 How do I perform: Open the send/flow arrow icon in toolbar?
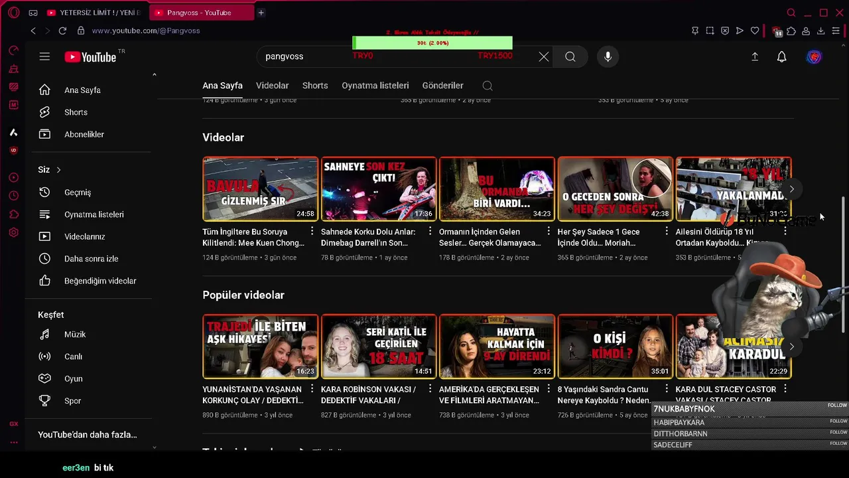coord(740,31)
